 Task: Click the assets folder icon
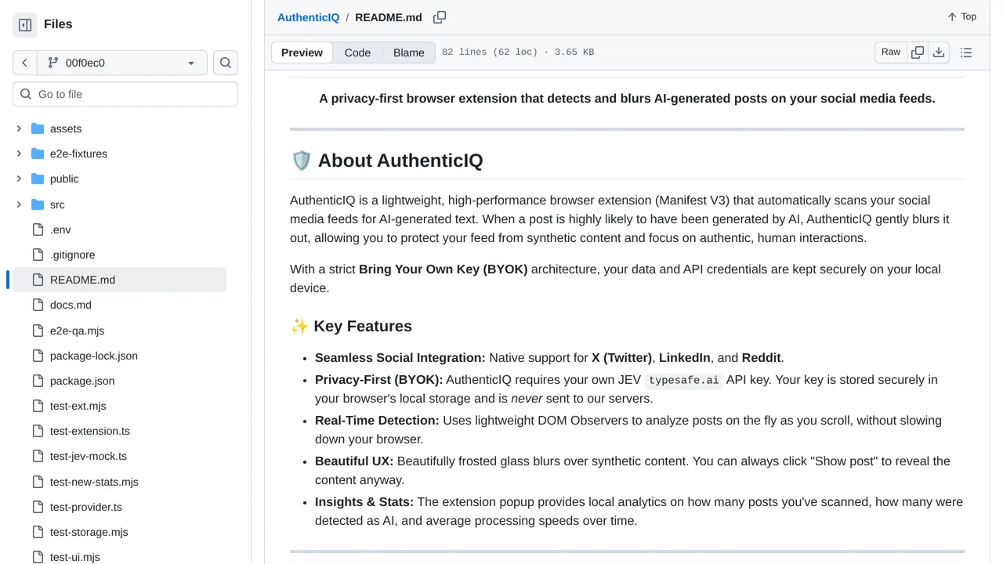coord(38,128)
